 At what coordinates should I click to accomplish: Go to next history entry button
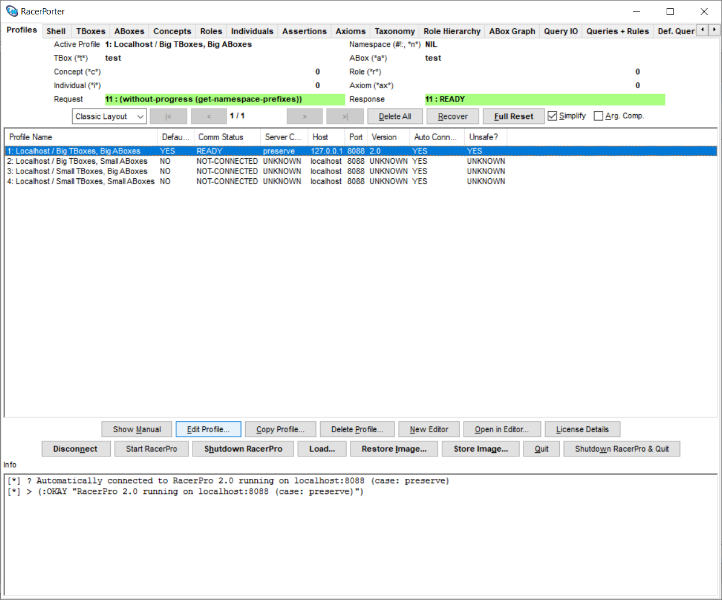pos(304,117)
